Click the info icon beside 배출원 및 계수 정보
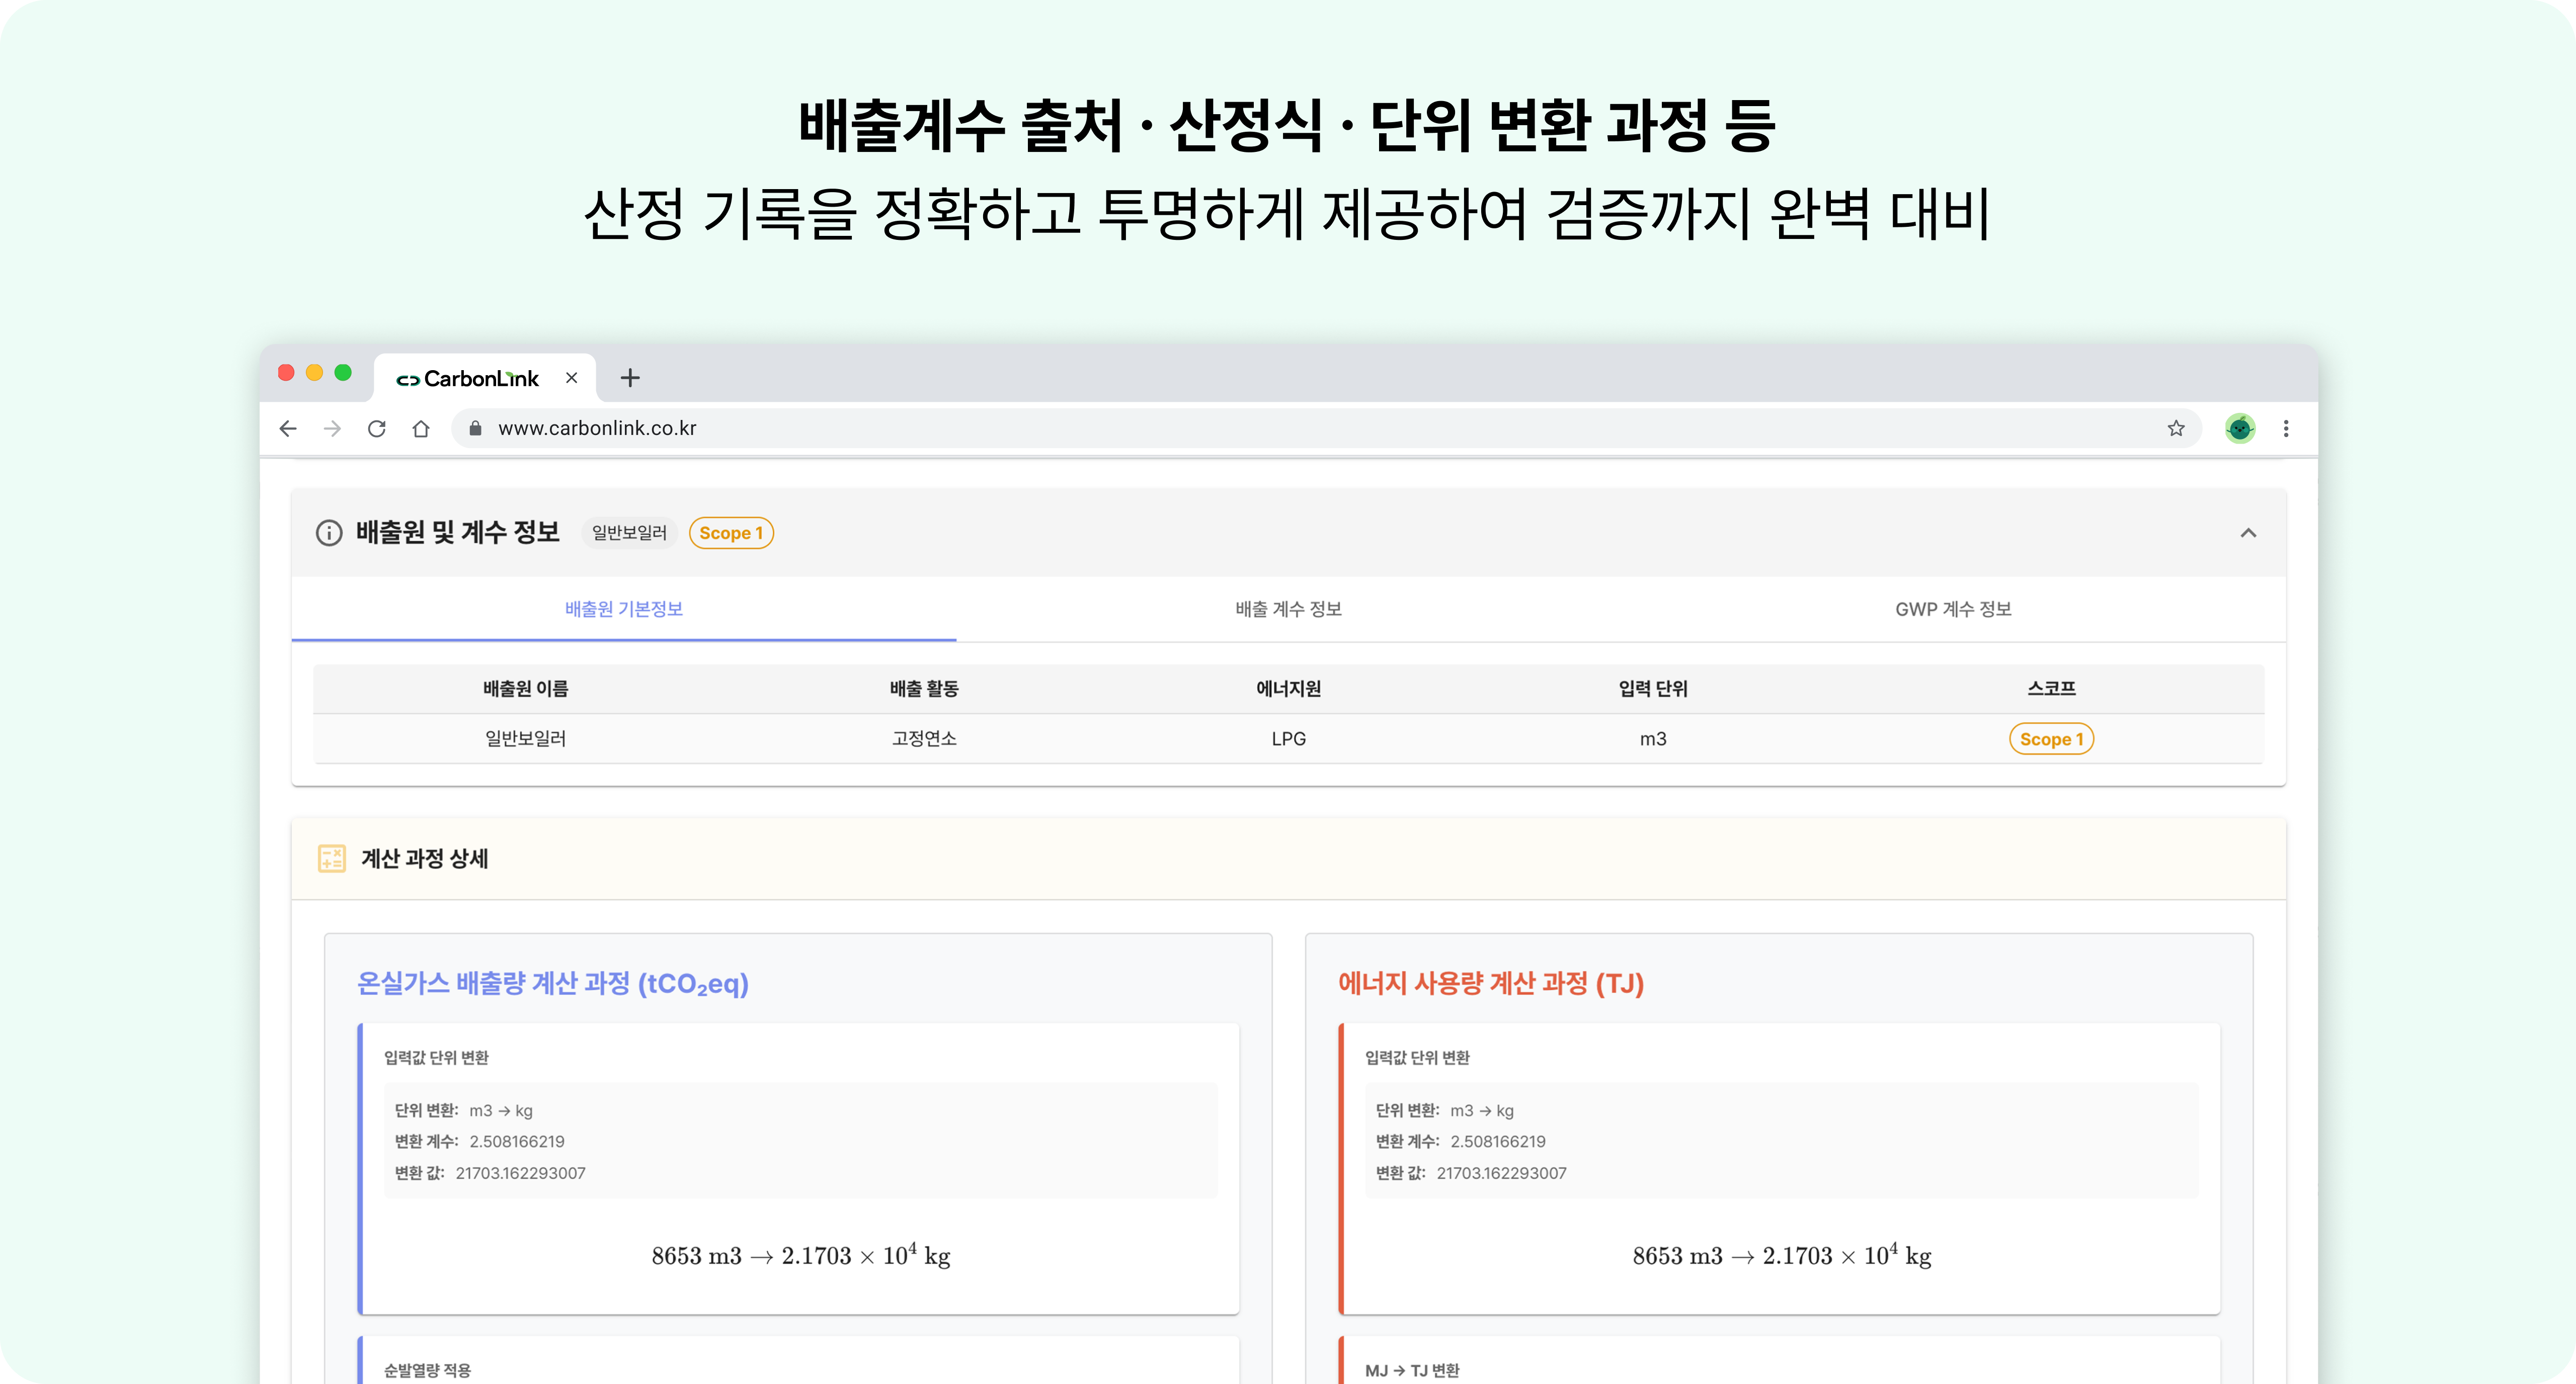 pyautogui.click(x=329, y=533)
